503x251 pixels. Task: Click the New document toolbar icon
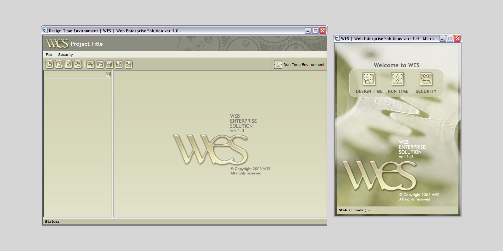(49, 65)
